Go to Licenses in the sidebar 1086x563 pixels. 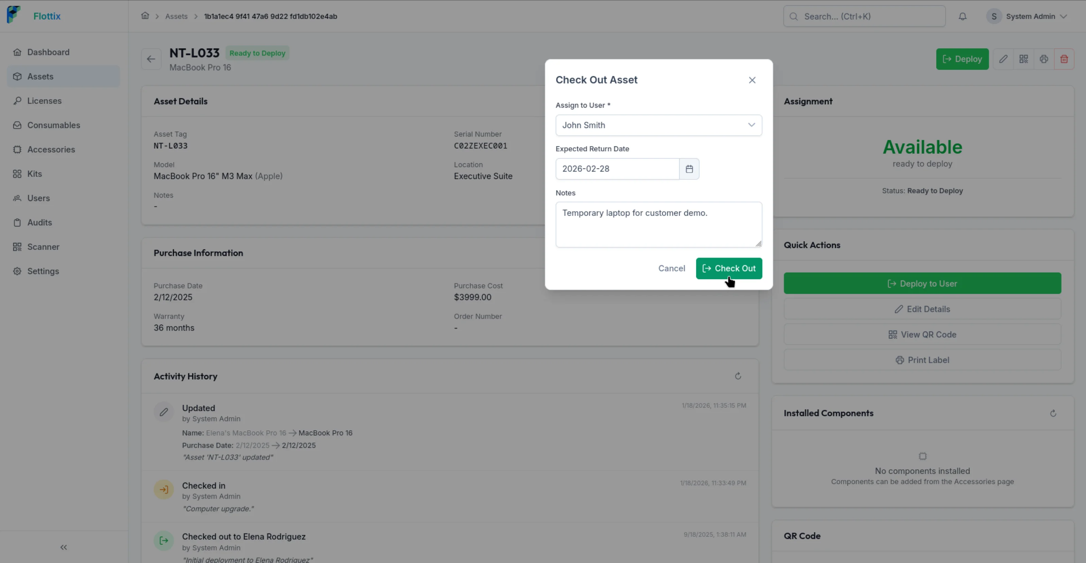click(44, 101)
